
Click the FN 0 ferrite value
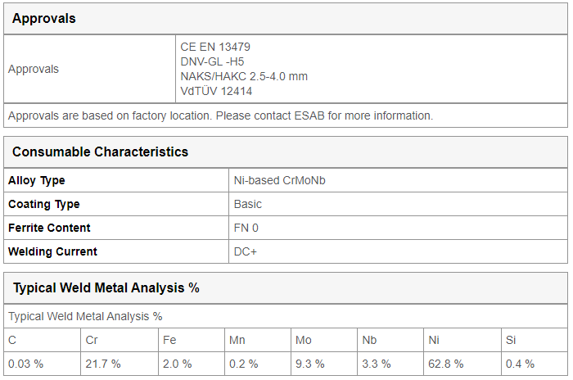pos(246,228)
